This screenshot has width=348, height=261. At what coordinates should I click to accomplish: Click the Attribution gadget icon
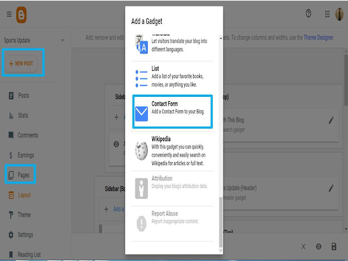[x=141, y=188]
